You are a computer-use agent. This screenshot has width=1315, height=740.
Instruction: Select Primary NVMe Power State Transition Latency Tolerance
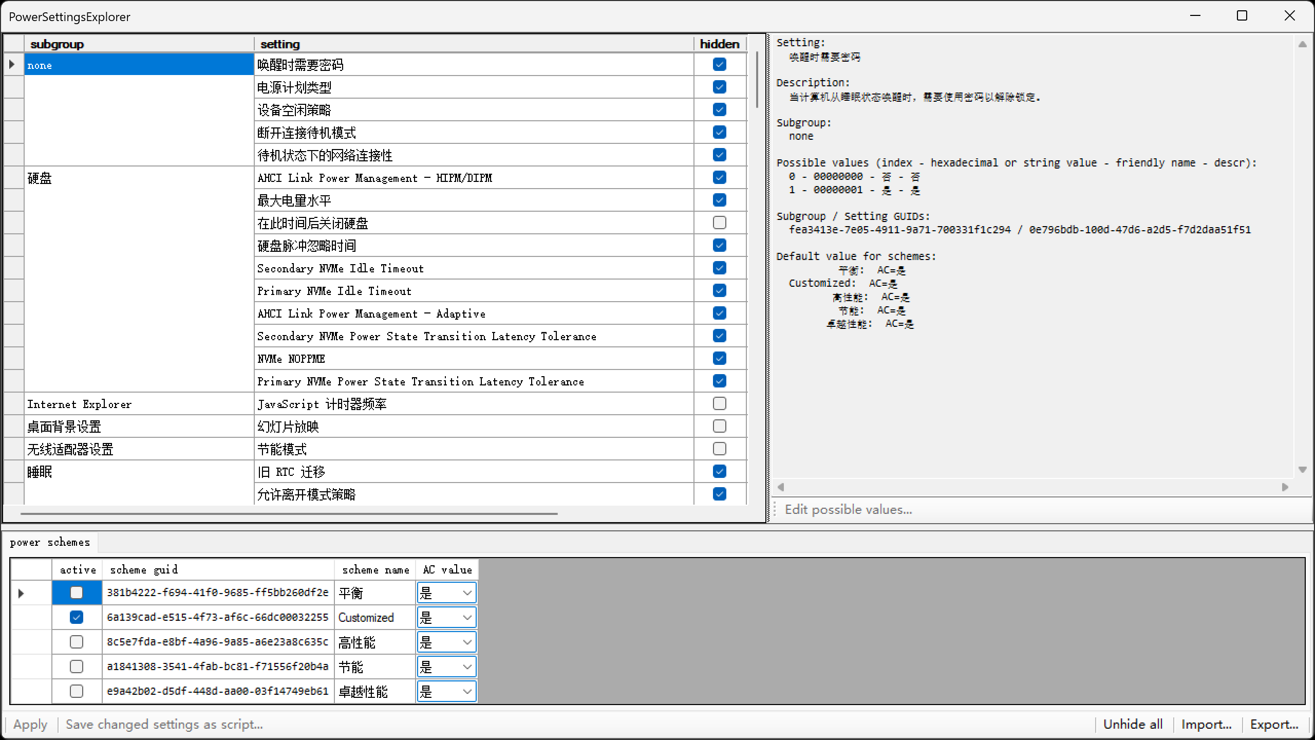474,381
